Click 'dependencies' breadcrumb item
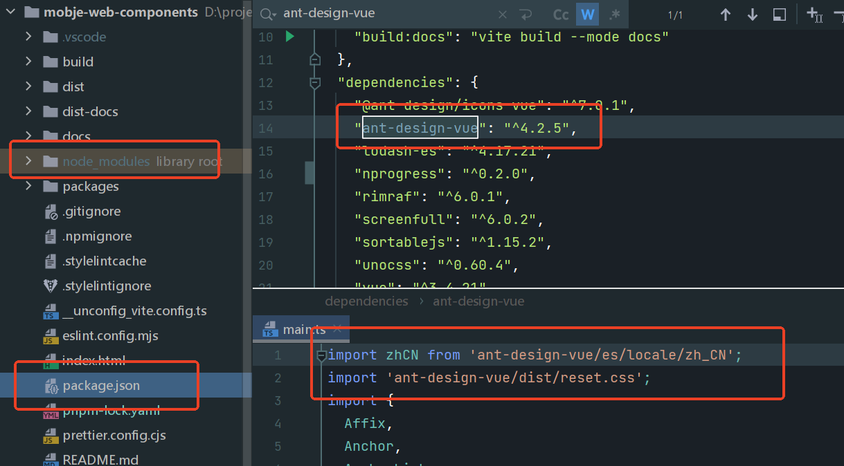844x466 pixels. [x=366, y=301]
